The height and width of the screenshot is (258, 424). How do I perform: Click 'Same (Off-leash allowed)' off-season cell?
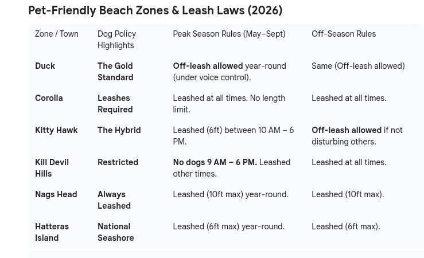358,66
